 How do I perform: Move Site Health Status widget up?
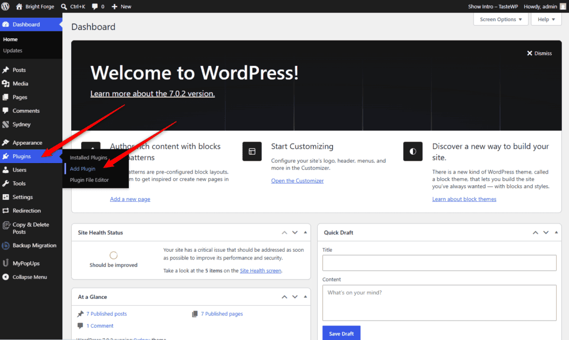[284, 232]
